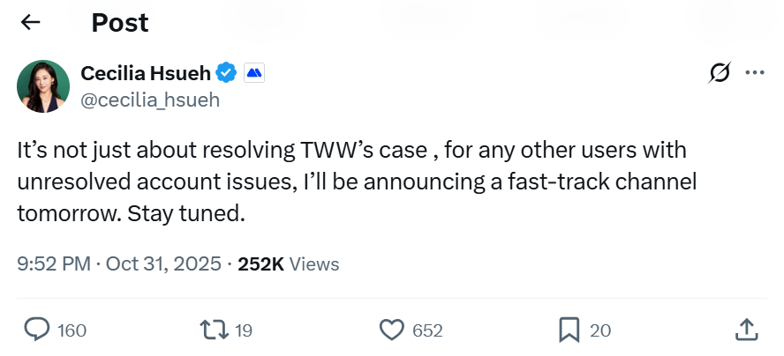The width and height of the screenshot is (784, 356).
Task: Click the 9:52 PM Oct 31 timestamp
Action: tap(119, 263)
